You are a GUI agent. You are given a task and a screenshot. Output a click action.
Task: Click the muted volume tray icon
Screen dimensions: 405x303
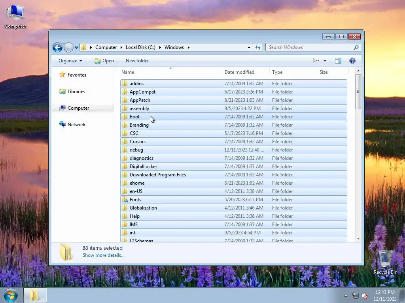point(365,296)
